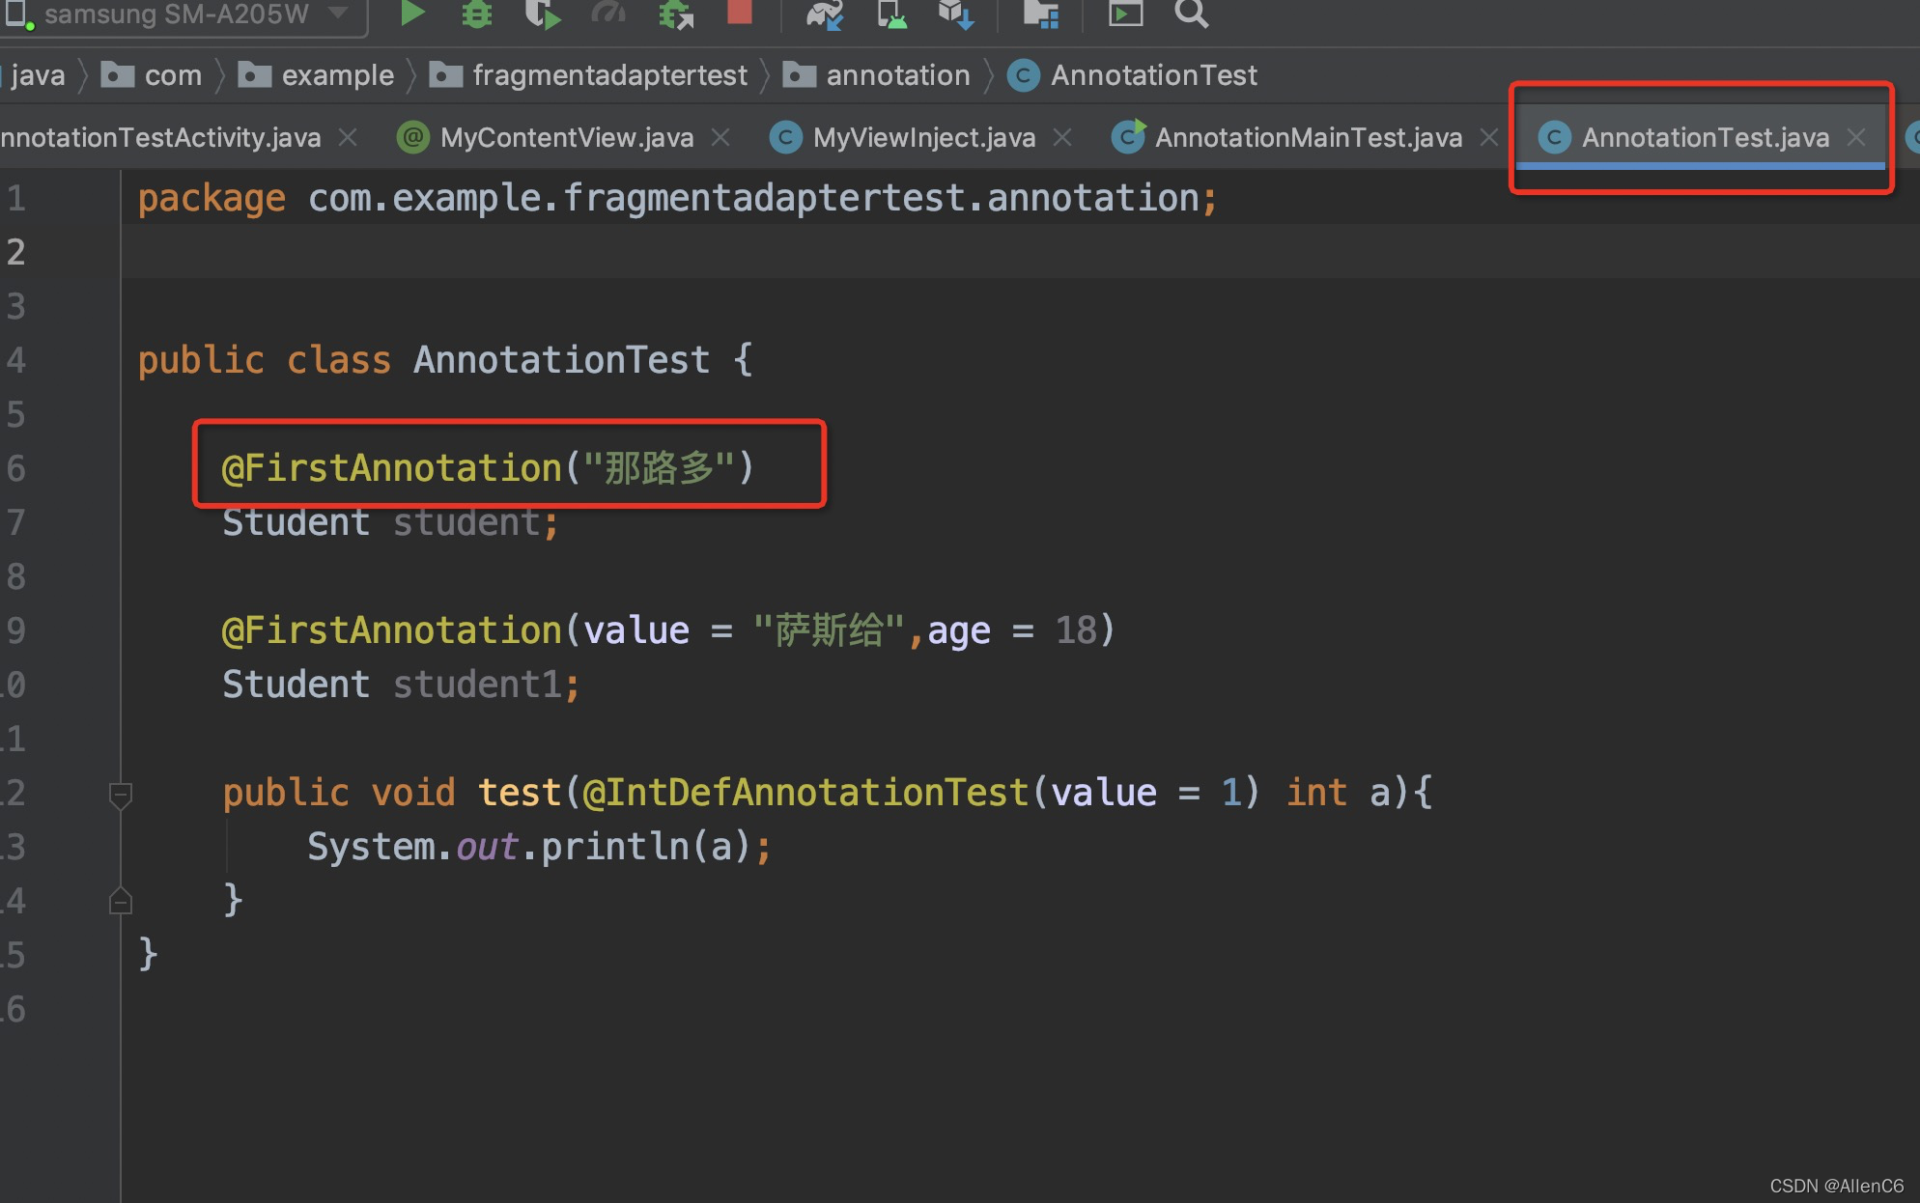Click the test method closing fold marker
Image resolution: width=1920 pixels, height=1203 pixels.
[121, 901]
